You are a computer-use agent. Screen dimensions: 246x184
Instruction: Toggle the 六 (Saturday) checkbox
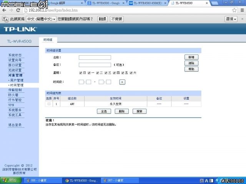131,73
